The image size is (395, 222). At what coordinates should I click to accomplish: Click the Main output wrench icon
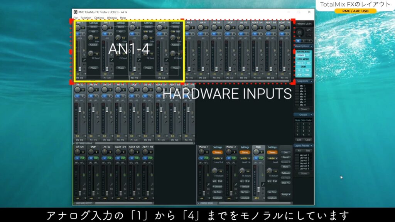[263, 185]
